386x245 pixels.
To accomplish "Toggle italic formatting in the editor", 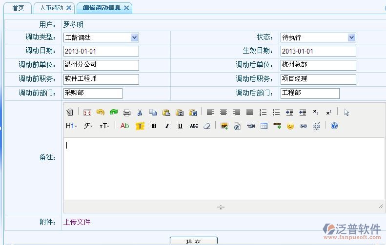I will click(167, 126).
